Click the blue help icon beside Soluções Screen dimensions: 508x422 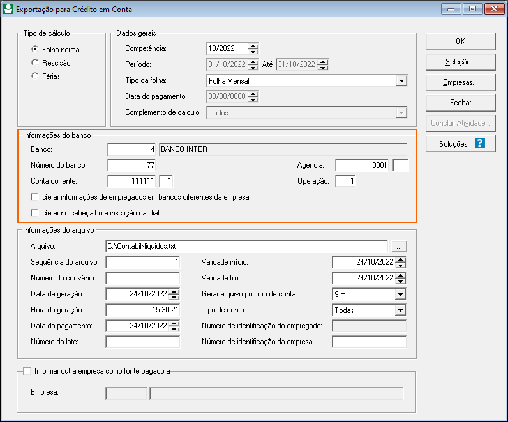pyautogui.click(x=480, y=143)
